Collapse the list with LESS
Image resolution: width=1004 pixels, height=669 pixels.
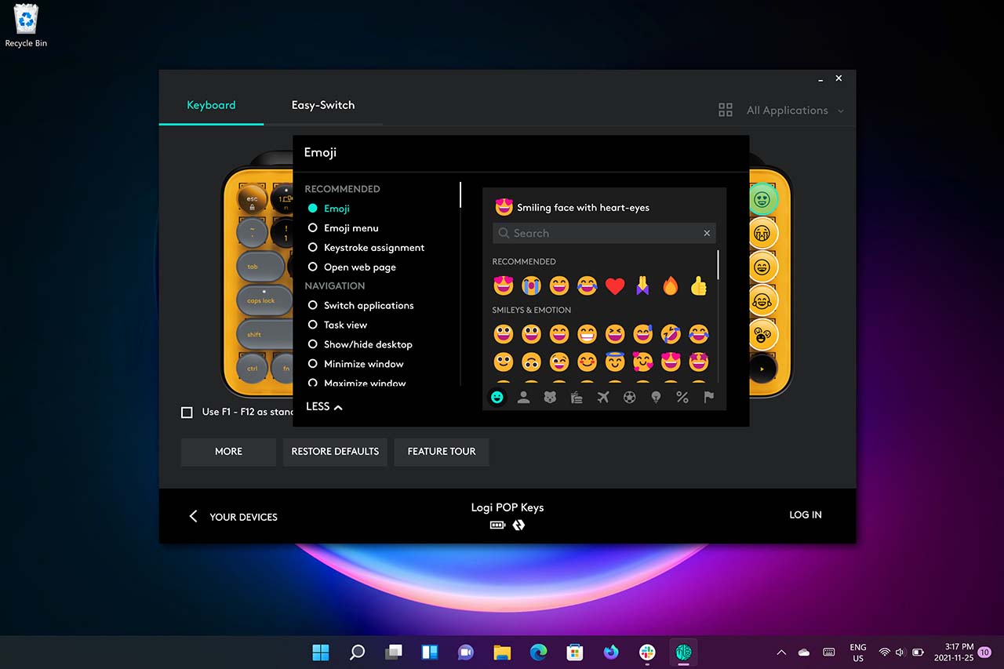[324, 406]
